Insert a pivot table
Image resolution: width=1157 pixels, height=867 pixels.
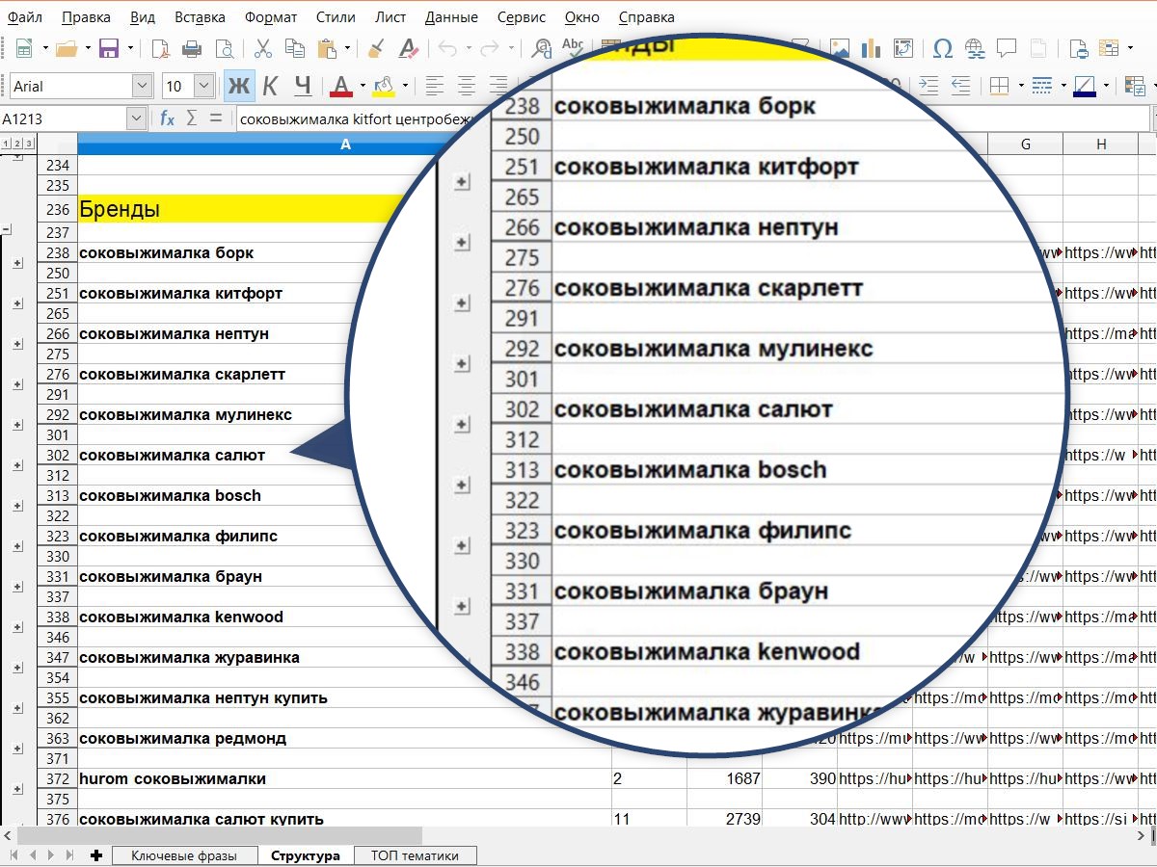coord(903,48)
